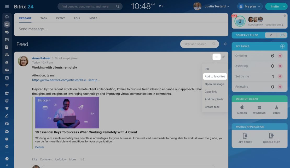290x168 pixels.
Task: Open the contact card sidebar icon
Action: coord(7,124)
